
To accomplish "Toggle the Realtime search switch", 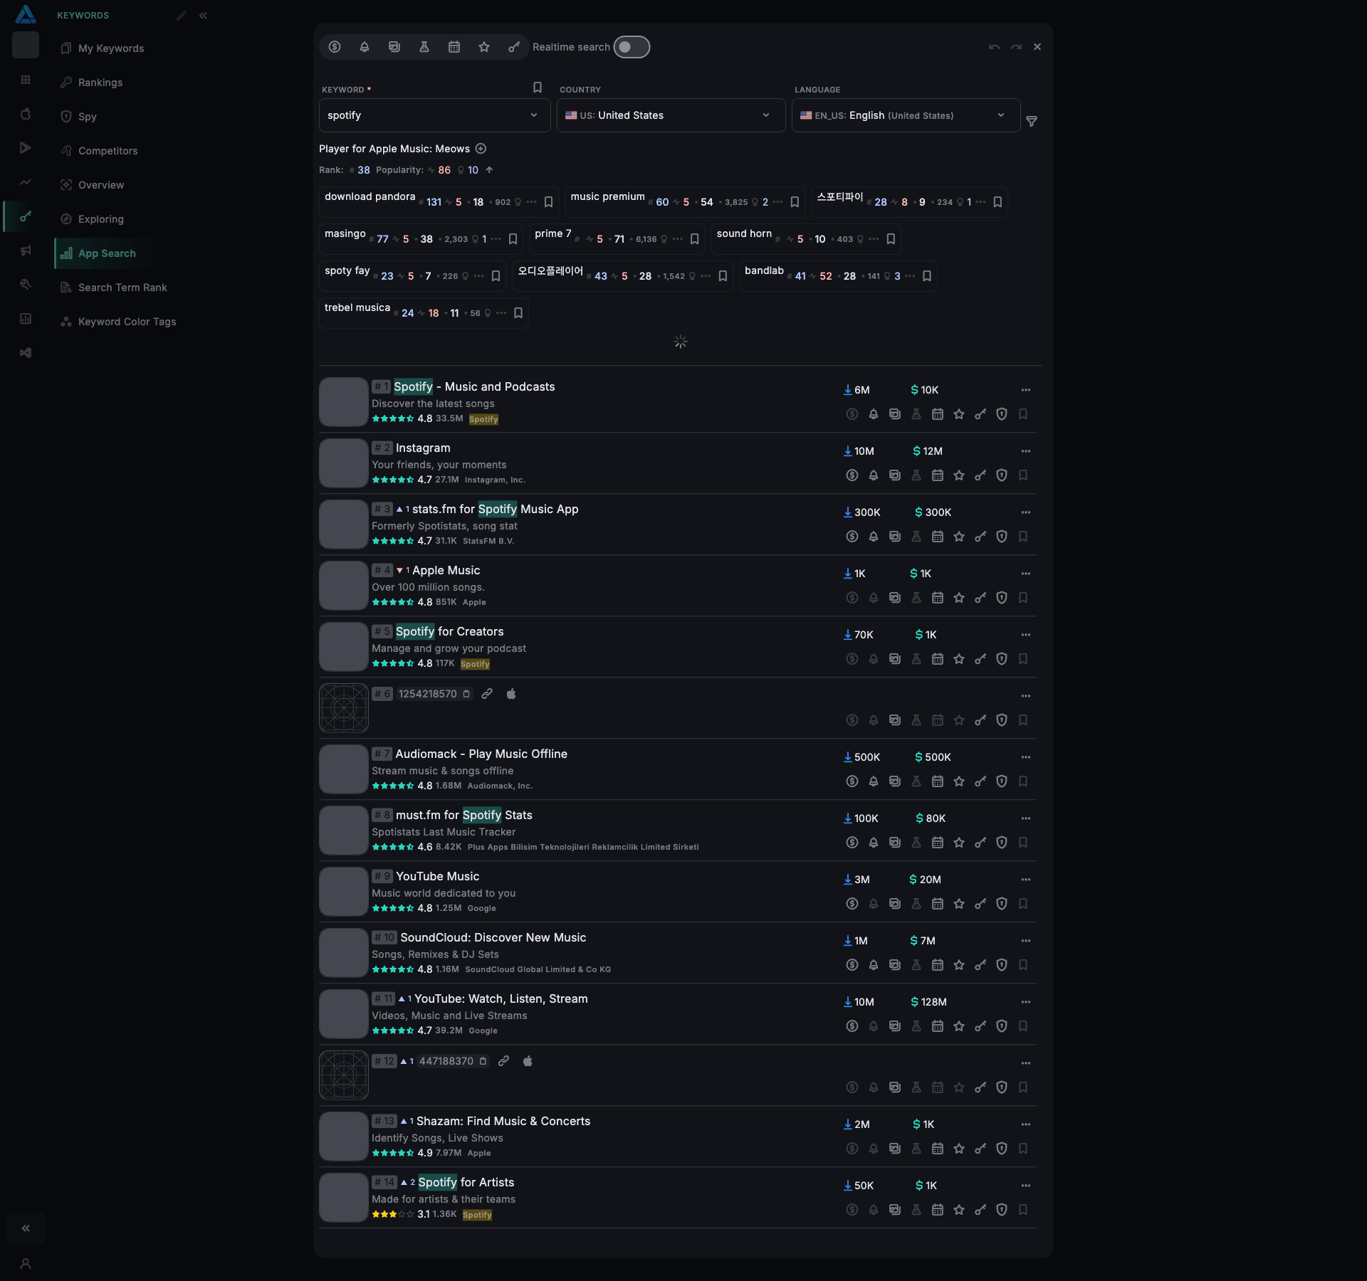I will point(632,47).
